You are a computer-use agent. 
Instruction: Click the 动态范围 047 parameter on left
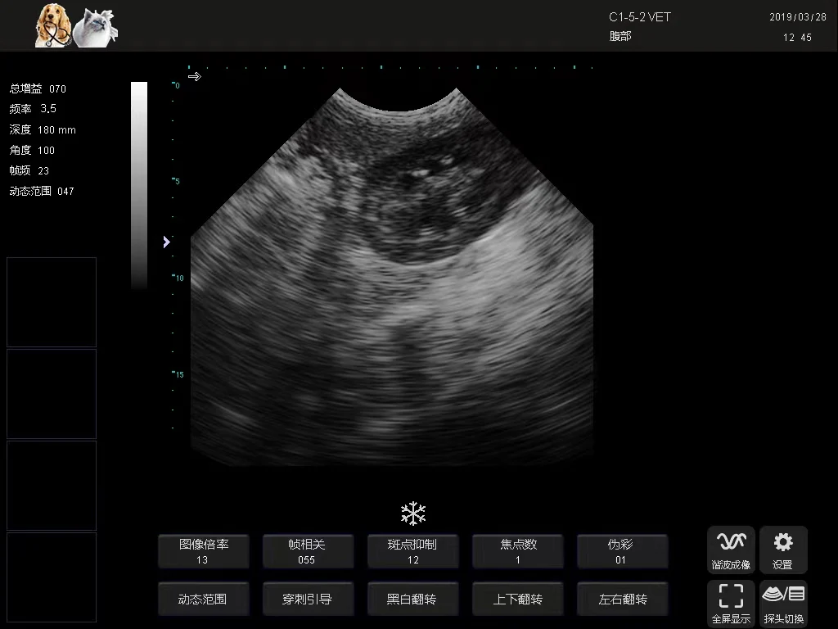point(42,191)
